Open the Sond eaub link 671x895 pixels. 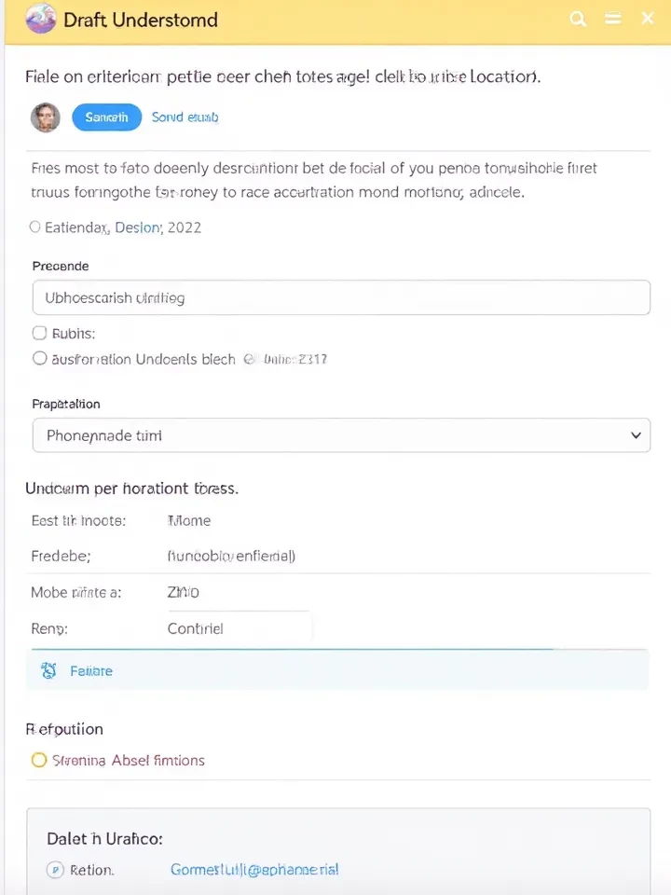[x=185, y=117]
